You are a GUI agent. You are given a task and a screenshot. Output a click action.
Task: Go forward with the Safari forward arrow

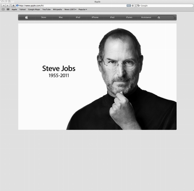coord(8,6)
